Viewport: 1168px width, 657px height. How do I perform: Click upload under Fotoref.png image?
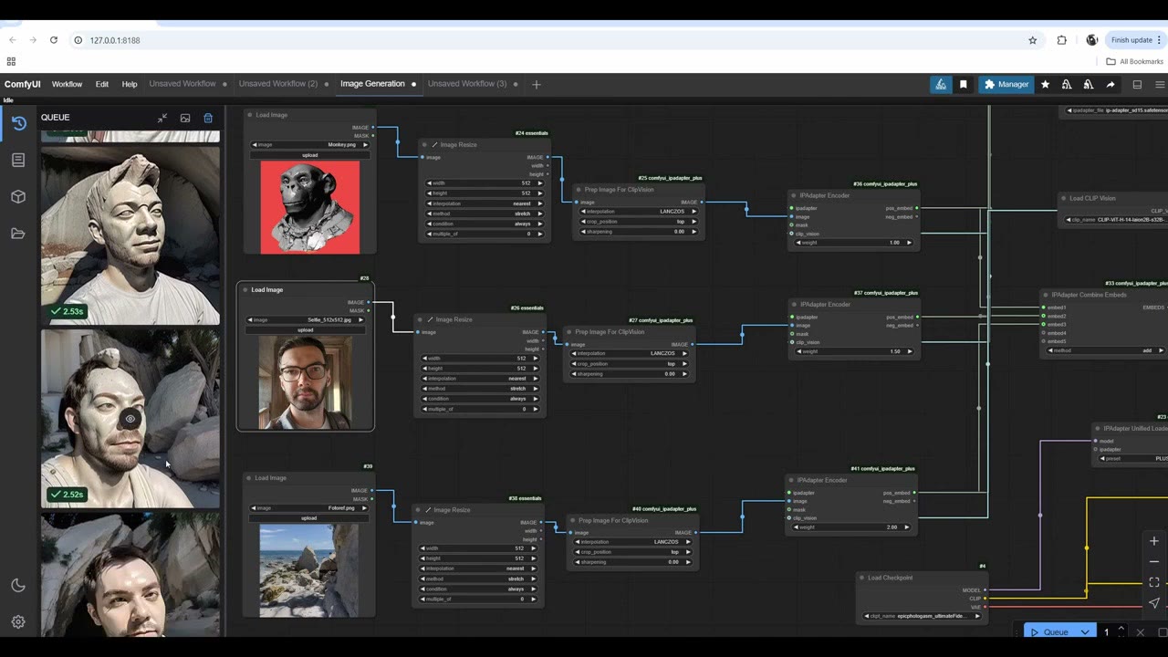[309, 518]
